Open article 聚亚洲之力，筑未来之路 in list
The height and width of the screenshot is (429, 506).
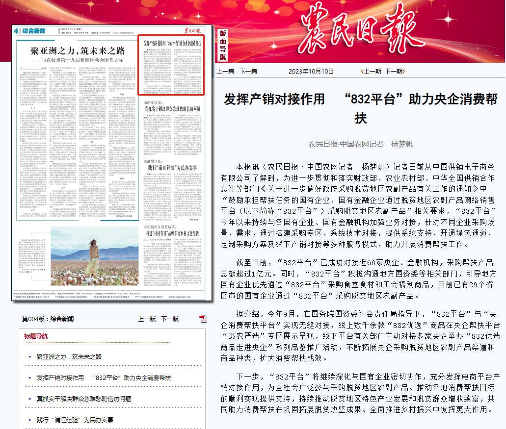click(69, 356)
